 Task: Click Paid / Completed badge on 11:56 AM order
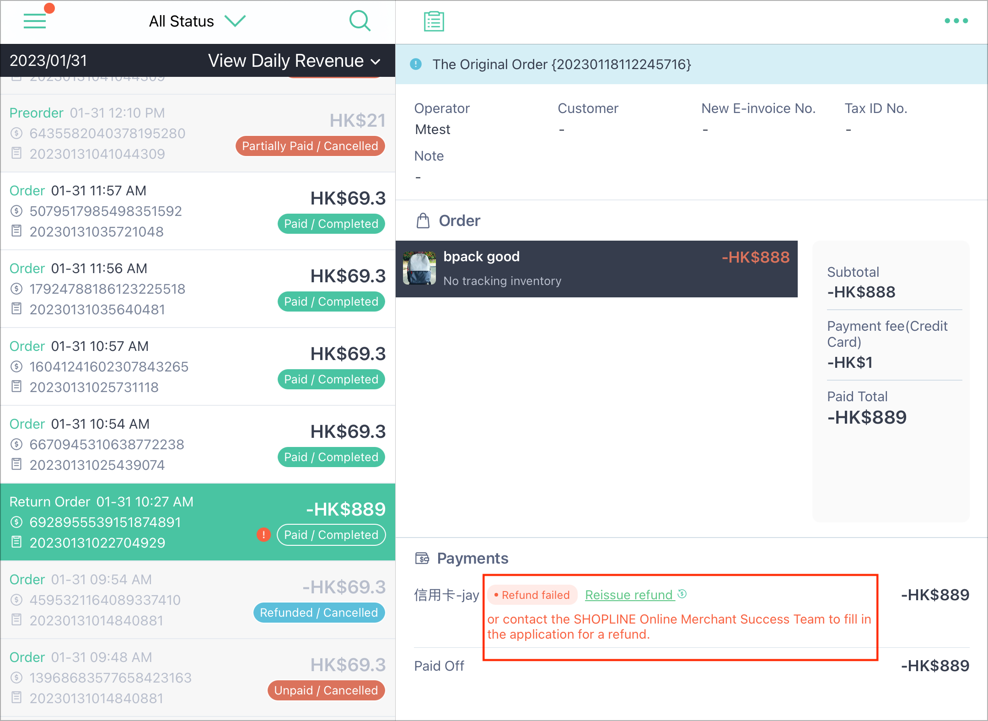point(331,301)
